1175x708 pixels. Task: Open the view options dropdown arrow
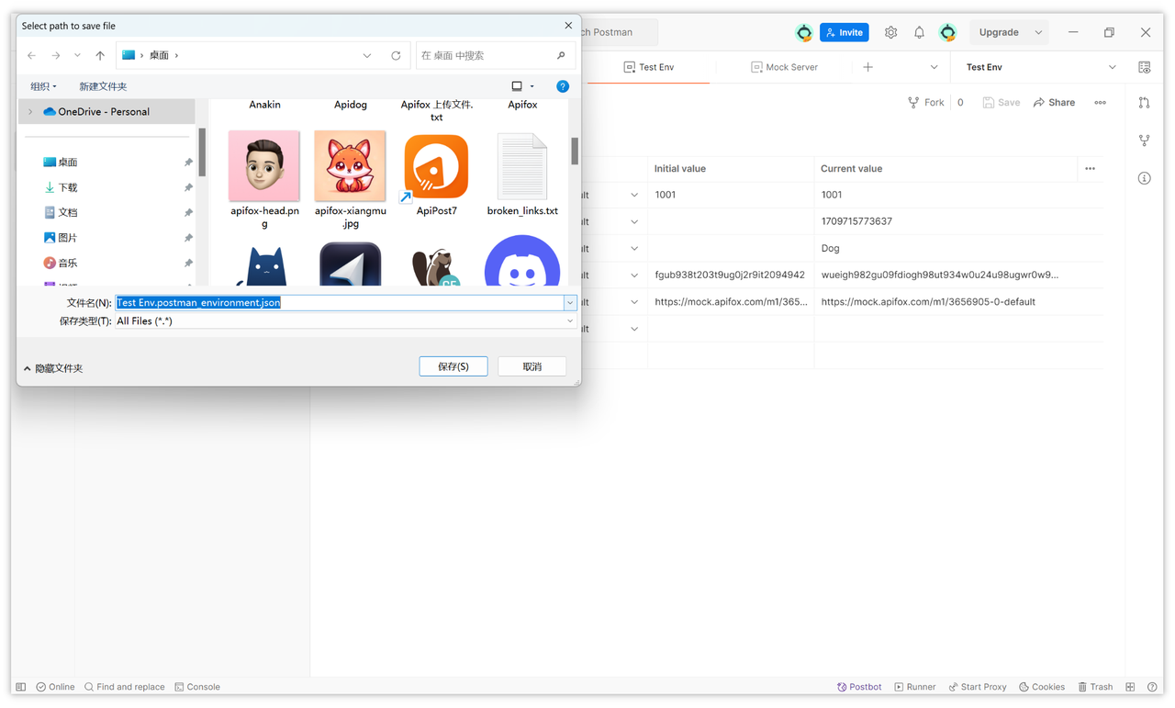tap(532, 86)
